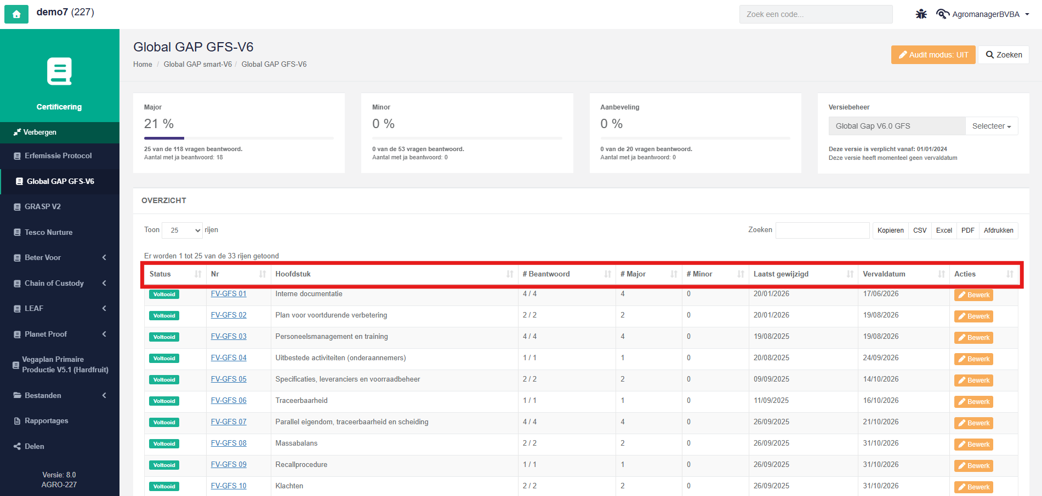Open the FV-GFS 10 link
This screenshot has width=1042, height=496.
229,486
